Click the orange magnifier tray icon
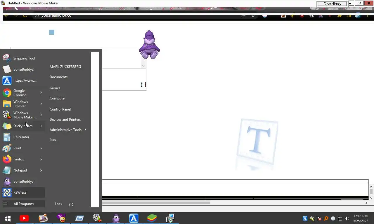Viewport: 374px width, 224px height. tap(326, 218)
